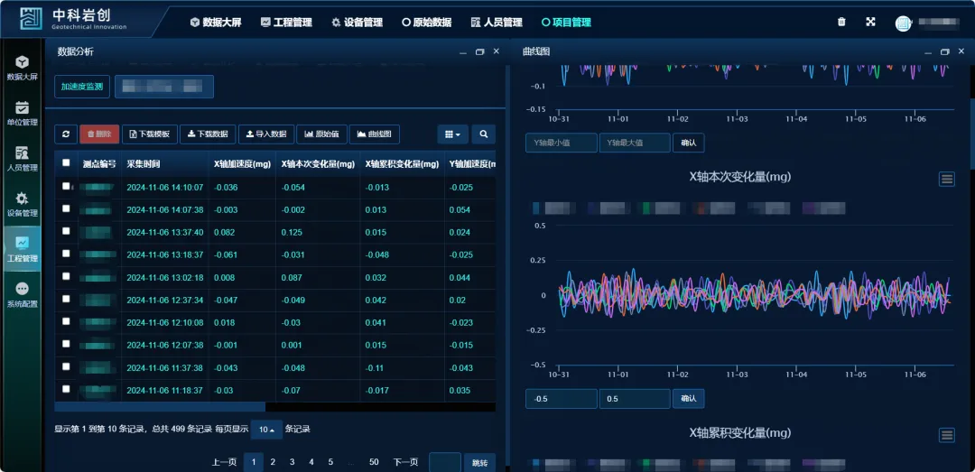Check row with time 2024-11-06 13:37:40
The width and height of the screenshot is (975, 472).
66,231
